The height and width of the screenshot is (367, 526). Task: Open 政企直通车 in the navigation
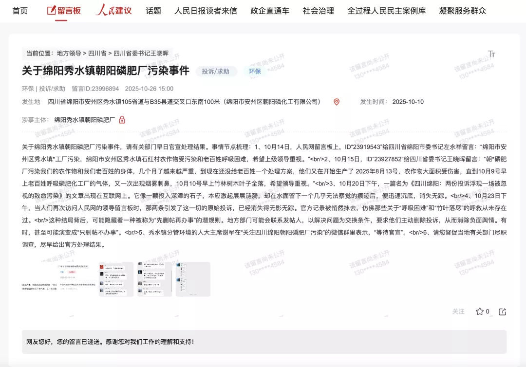pos(268,11)
